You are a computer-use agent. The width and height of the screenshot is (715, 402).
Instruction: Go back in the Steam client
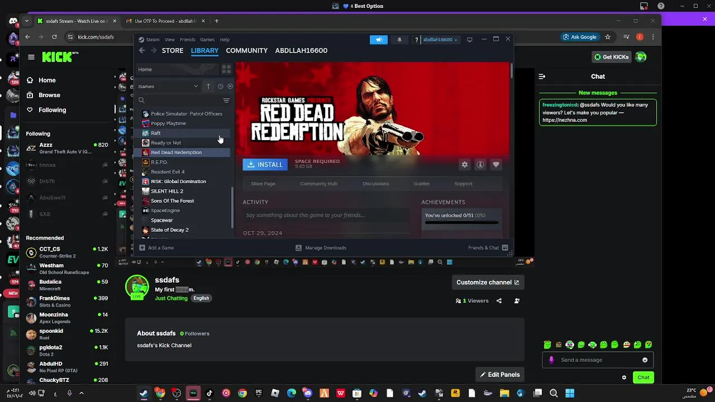pyautogui.click(x=142, y=50)
